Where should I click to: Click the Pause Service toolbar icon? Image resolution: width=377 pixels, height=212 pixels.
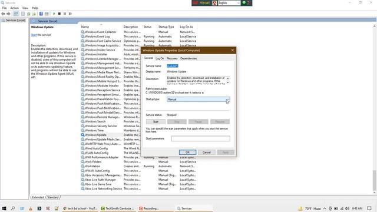[65, 14]
